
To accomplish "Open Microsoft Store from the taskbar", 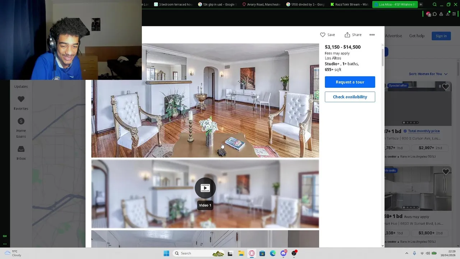I will (262, 253).
